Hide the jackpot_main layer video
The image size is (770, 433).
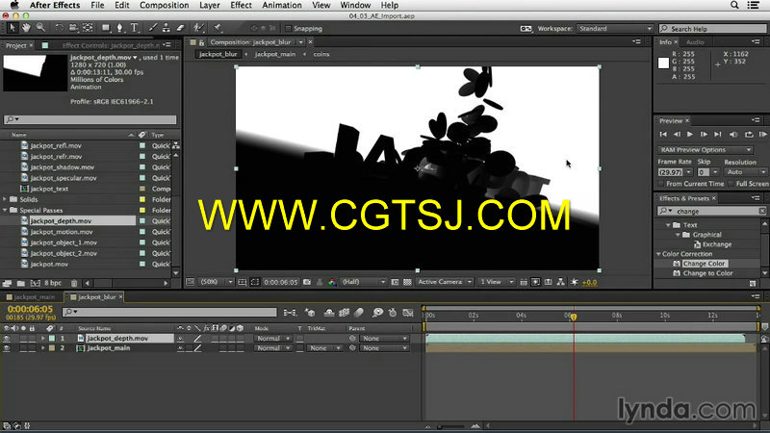(x=7, y=348)
